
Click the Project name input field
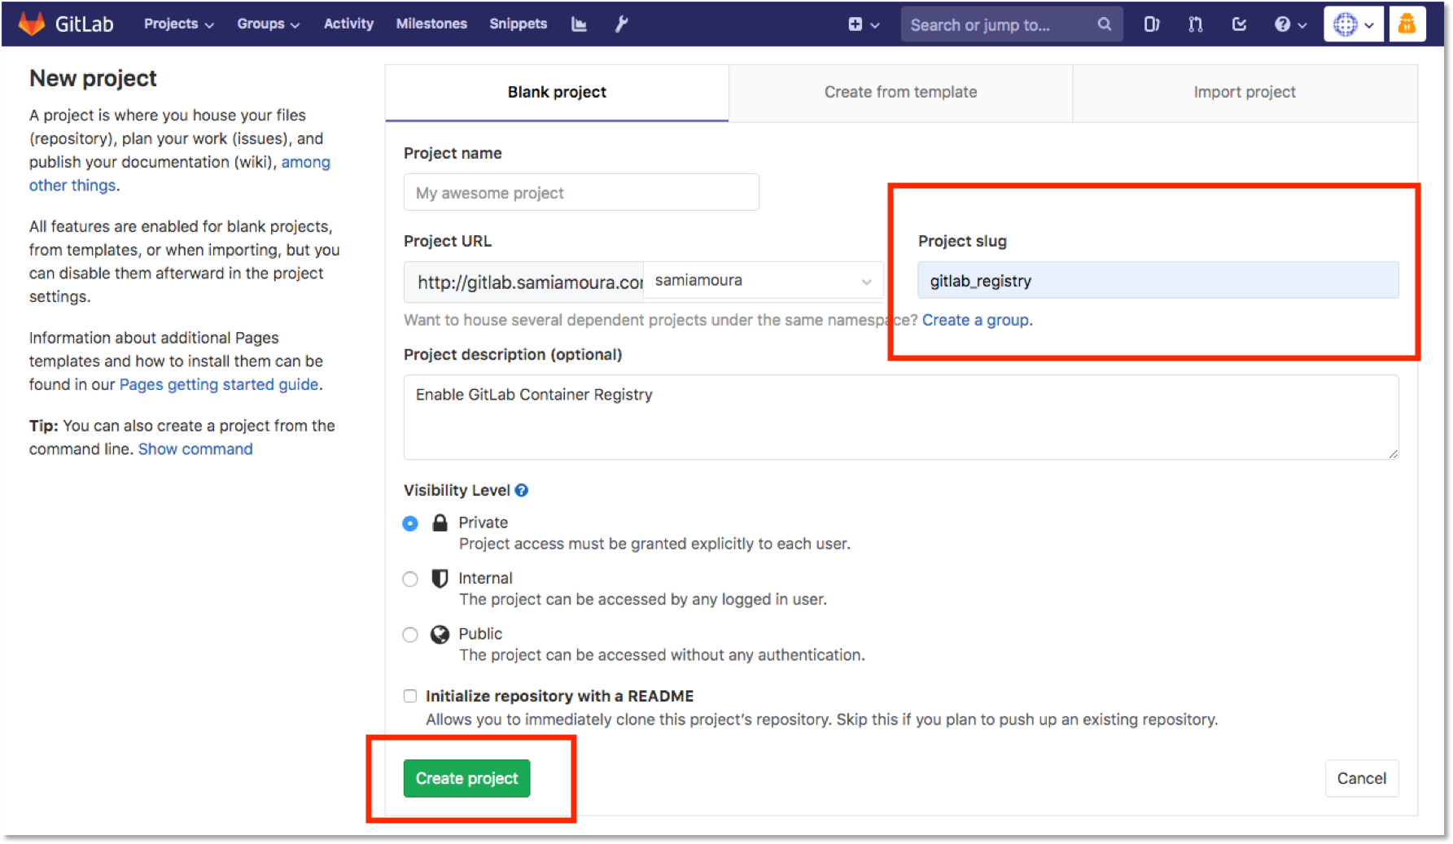coord(580,192)
